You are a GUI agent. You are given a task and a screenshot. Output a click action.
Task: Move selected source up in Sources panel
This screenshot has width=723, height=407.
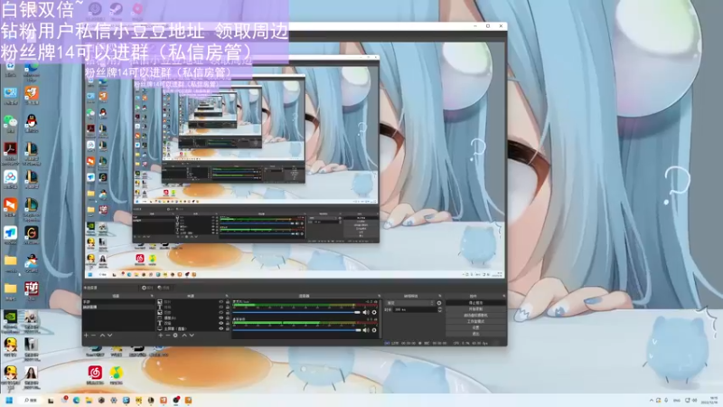point(184,336)
